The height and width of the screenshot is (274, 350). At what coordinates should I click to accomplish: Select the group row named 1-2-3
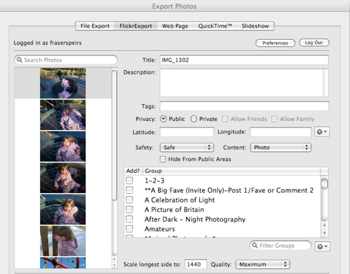click(x=222, y=180)
